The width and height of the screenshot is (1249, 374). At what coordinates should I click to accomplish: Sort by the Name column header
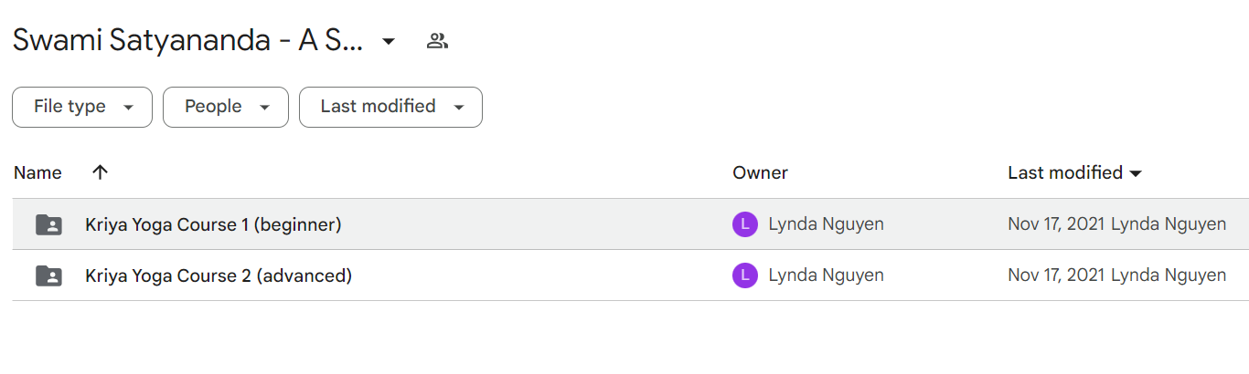coord(37,172)
